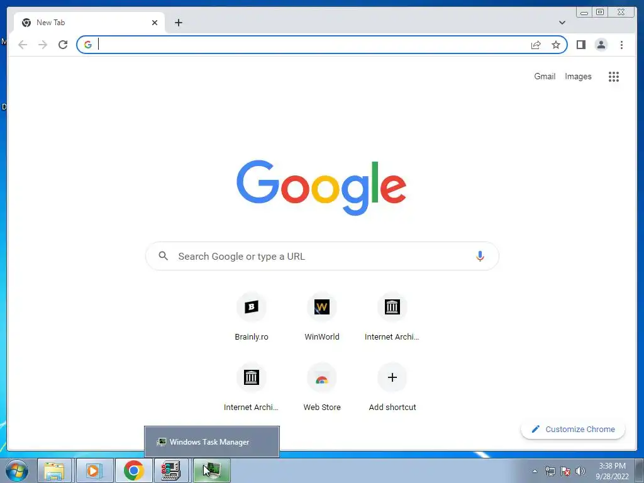The height and width of the screenshot is (483, 644).
Task: Close the New Tab tab
Action: (155, 23)
